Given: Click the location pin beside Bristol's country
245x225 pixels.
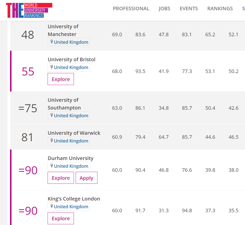Looking at the screenshot, I should [x=52, y=67].
